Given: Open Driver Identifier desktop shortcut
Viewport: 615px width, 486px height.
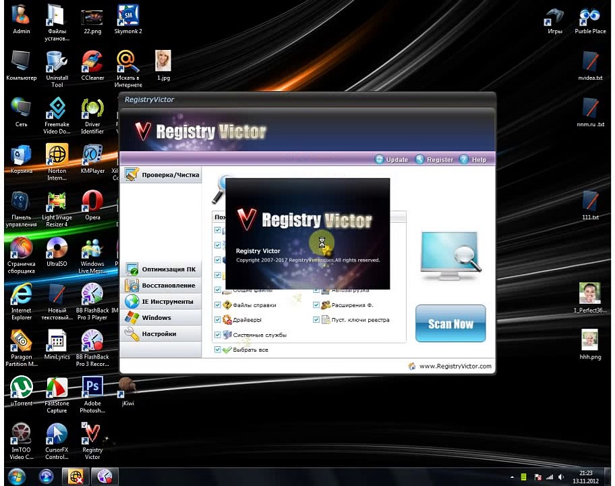Looking at the screenshot, I should (x=92, y=116).
